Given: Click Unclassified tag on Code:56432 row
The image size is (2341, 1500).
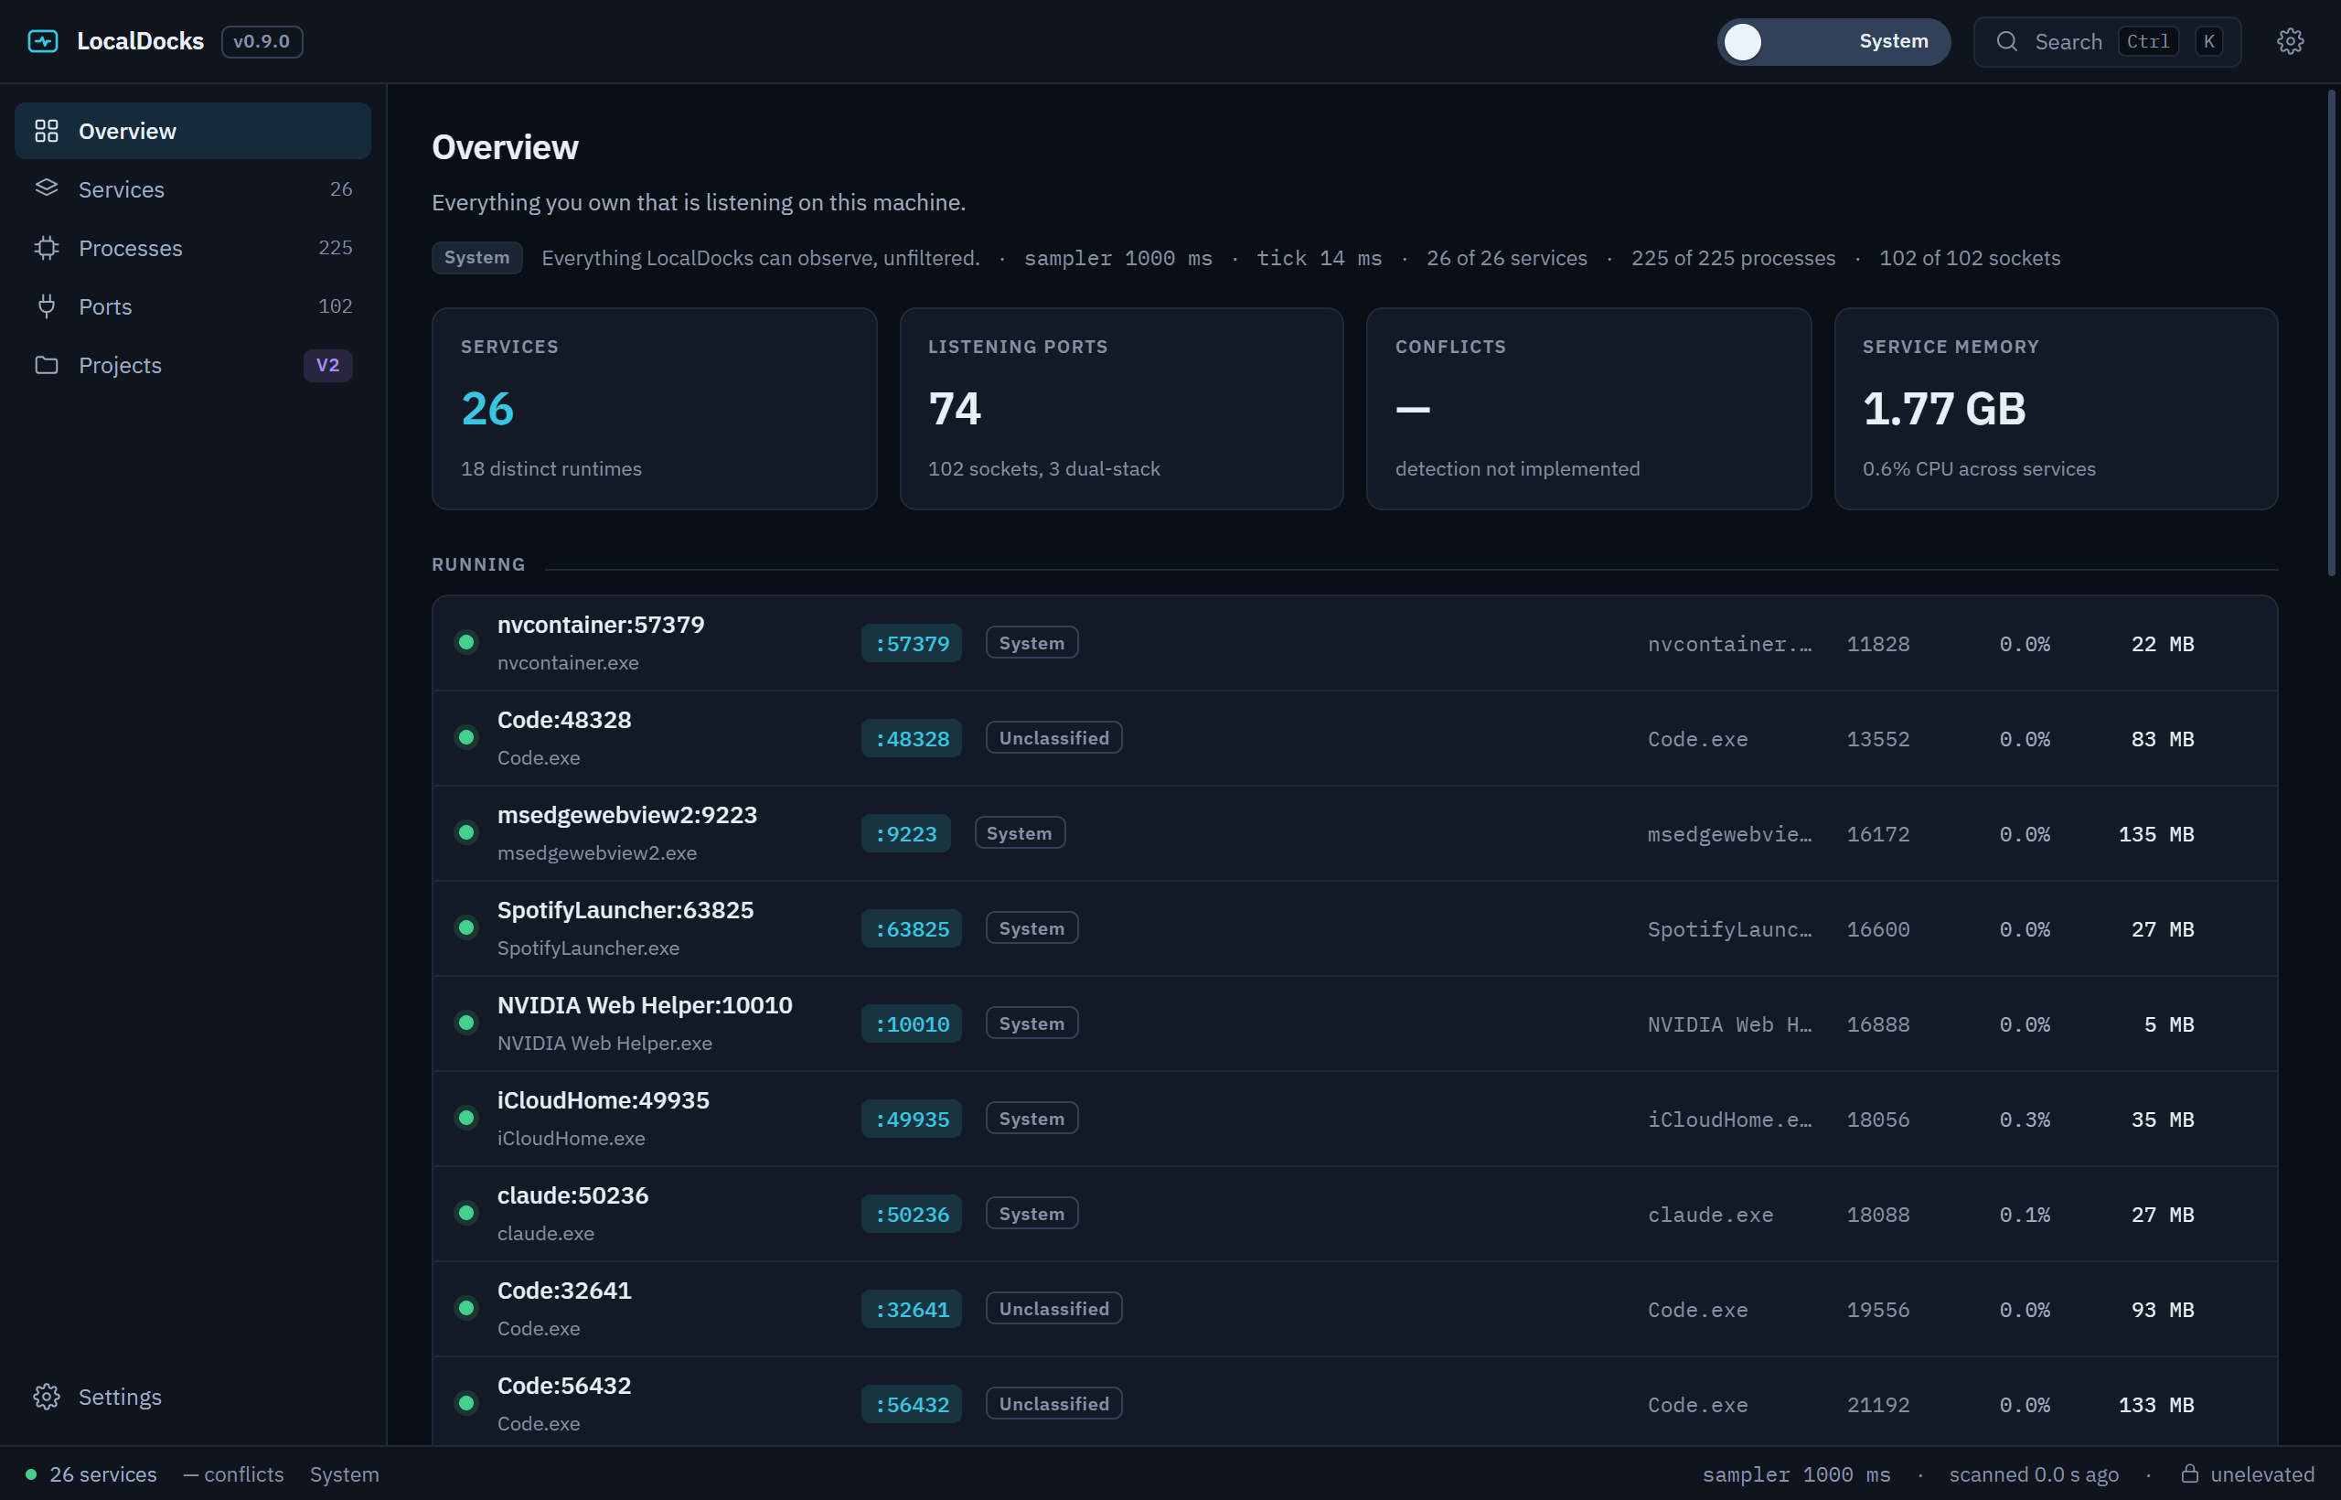Looking at the screenshot, I should point(1053,1403).
